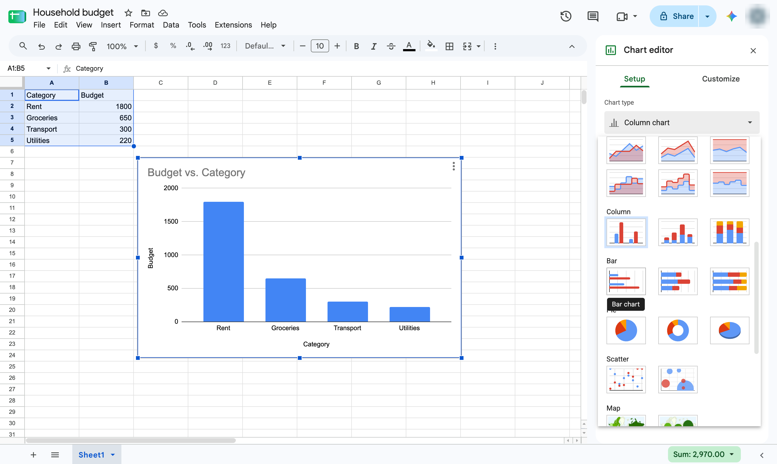Open the all sheets list button
This screenshot has width=777, height=464.
click(x=55, y=455)
